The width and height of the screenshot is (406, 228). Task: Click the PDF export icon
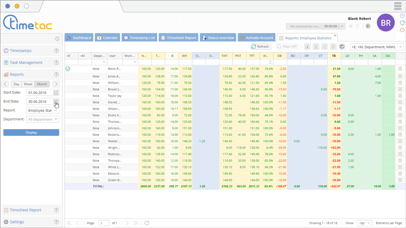[333, 47]
